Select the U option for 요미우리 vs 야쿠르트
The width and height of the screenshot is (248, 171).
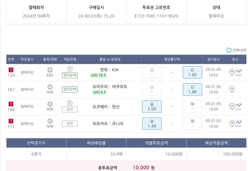pyautogui.click(x=152, y=89)
